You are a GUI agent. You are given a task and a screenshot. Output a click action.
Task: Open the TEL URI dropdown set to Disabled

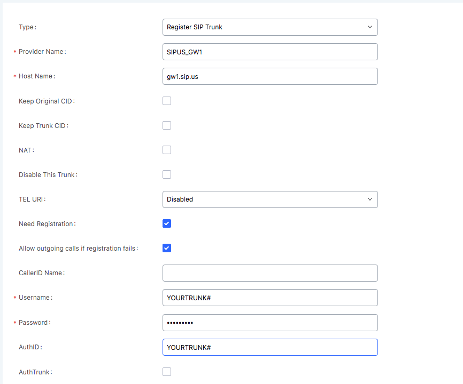point(270,199)
